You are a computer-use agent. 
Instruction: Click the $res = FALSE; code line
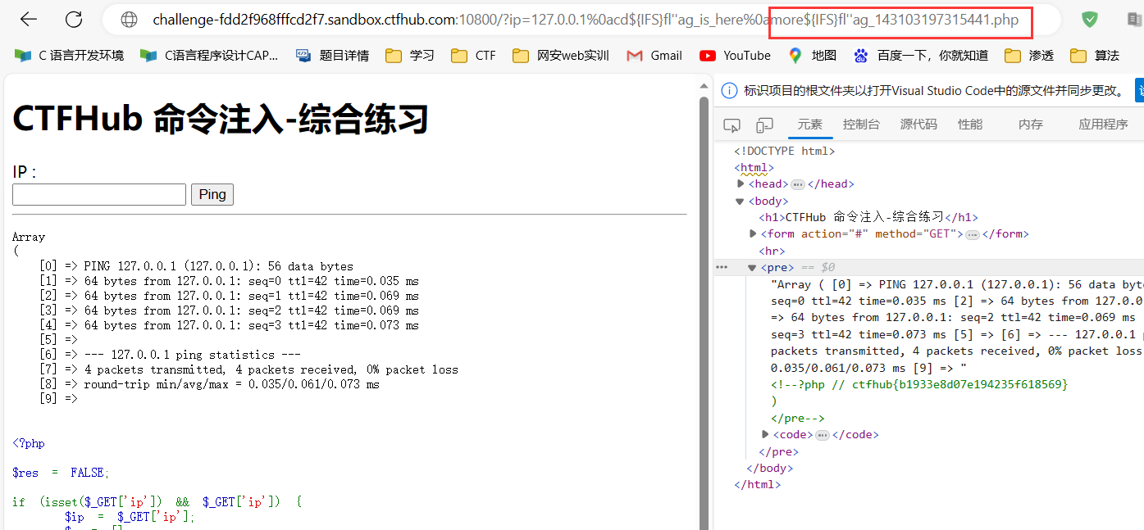click(61, 473)
